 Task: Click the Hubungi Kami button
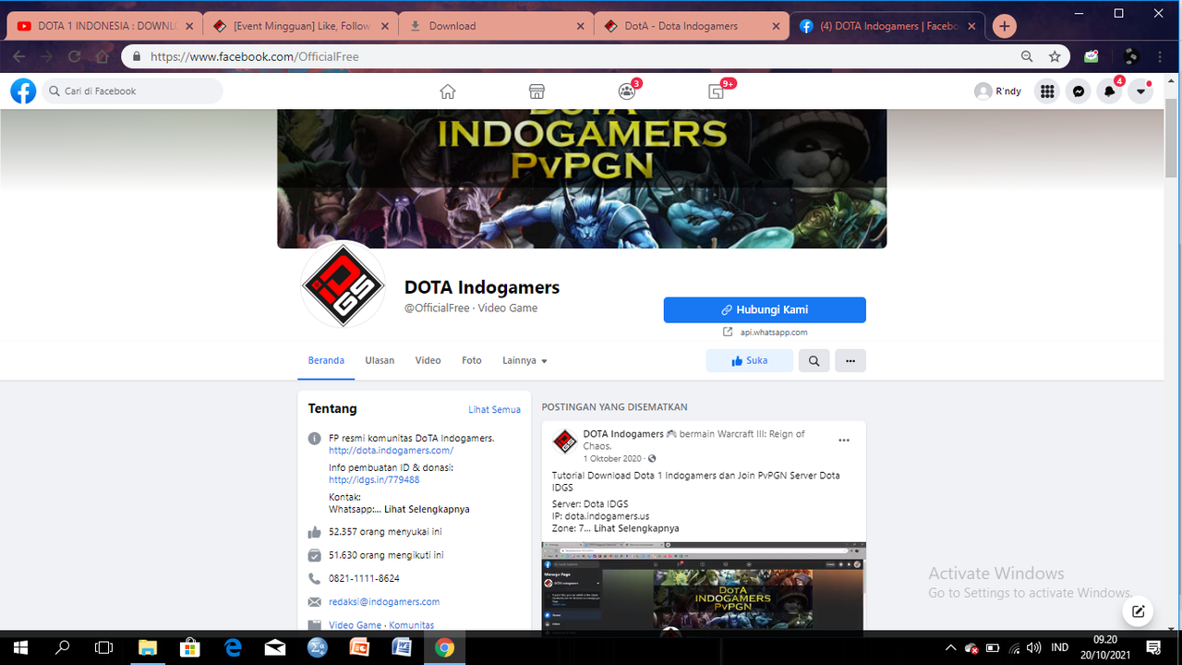765,309
